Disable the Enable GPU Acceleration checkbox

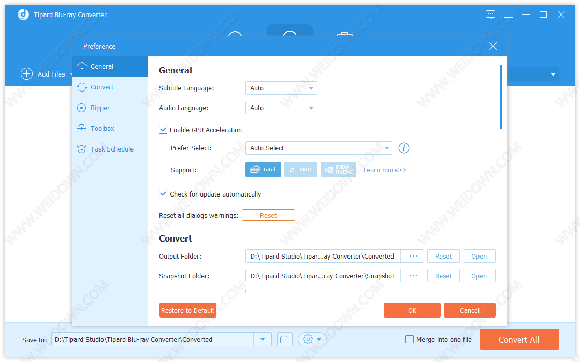click(x=163, y=130)
